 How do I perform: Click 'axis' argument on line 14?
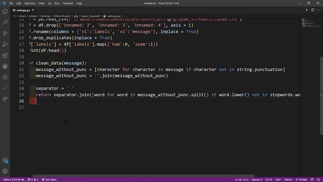click(x=176, y=25)
